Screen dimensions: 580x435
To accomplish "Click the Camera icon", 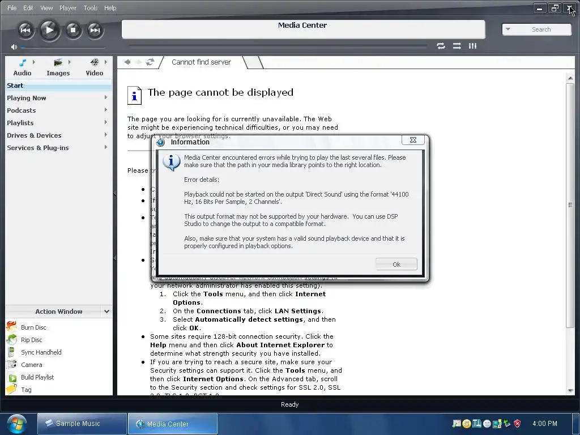I will [11, 364].
